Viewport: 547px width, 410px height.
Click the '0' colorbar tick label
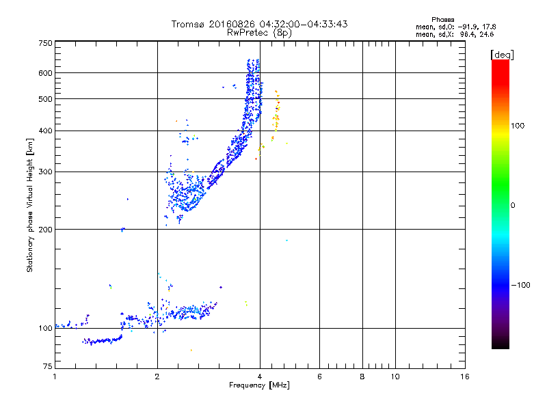(x=513, y=206)
